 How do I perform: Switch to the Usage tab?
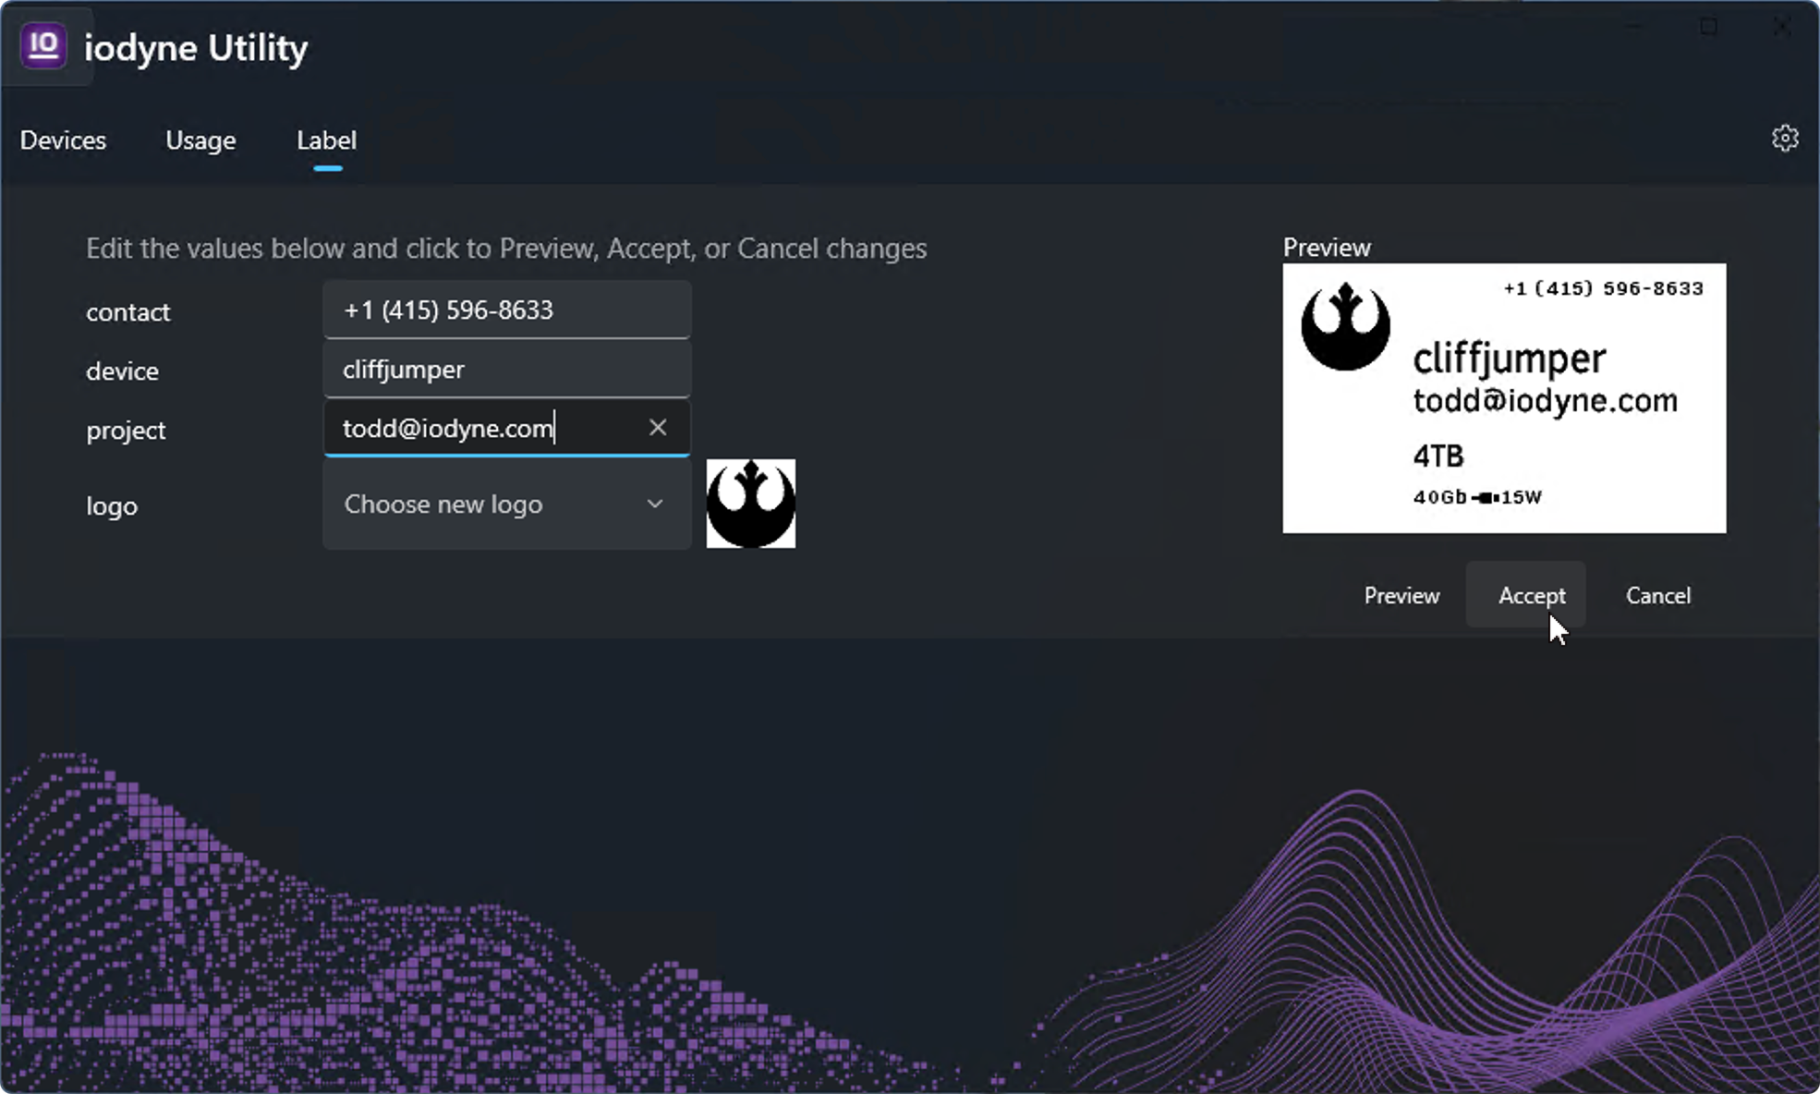200,140
